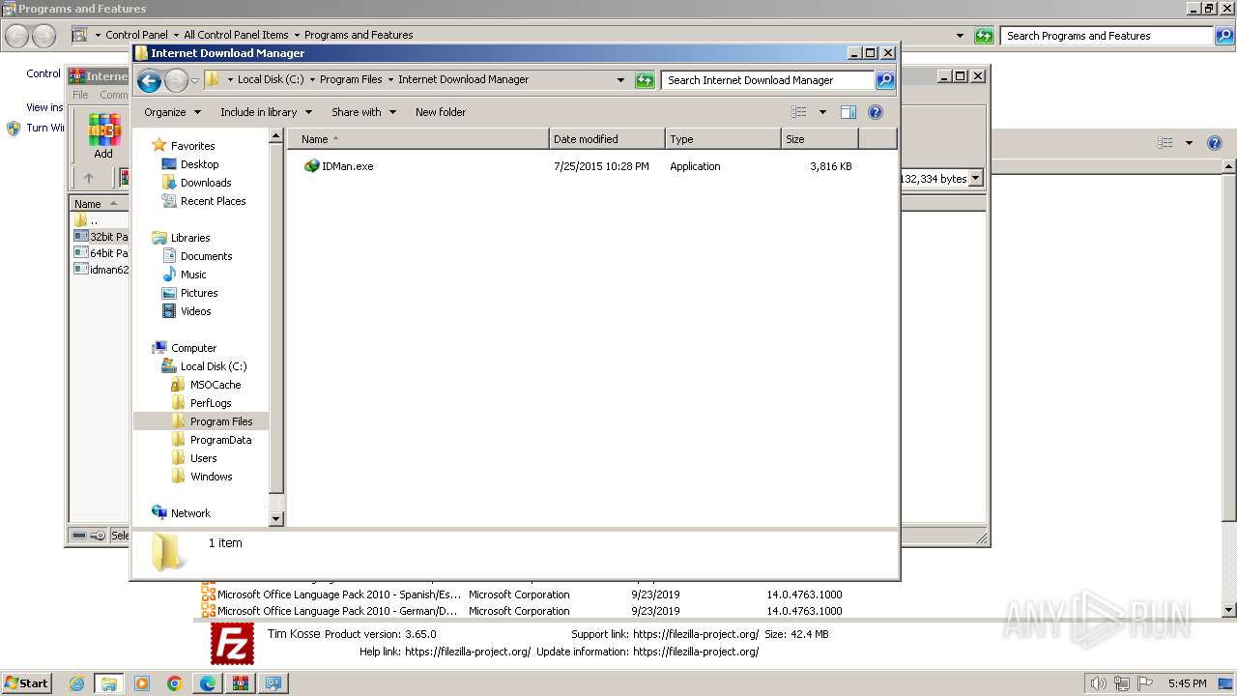Open the MSOCache folder in the tree
Image resolution: width=1237 pixels, height=696 pixels.
pos(215,385)
